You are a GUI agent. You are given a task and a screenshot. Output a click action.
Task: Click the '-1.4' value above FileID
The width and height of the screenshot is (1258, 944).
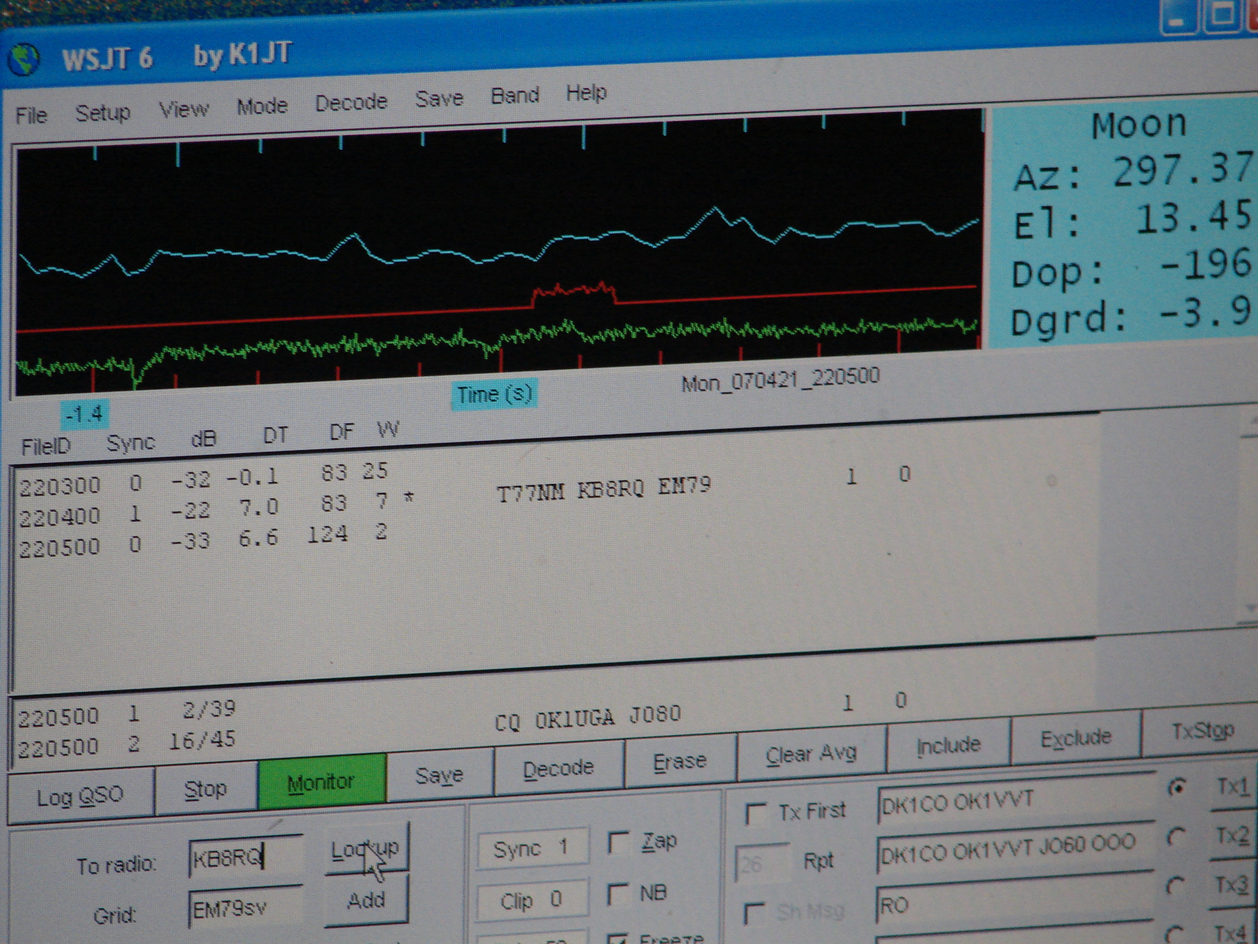(85, 414)
